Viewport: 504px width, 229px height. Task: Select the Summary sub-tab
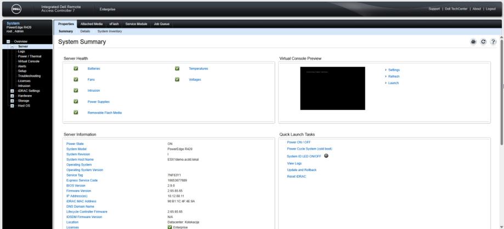click(66, 31)
